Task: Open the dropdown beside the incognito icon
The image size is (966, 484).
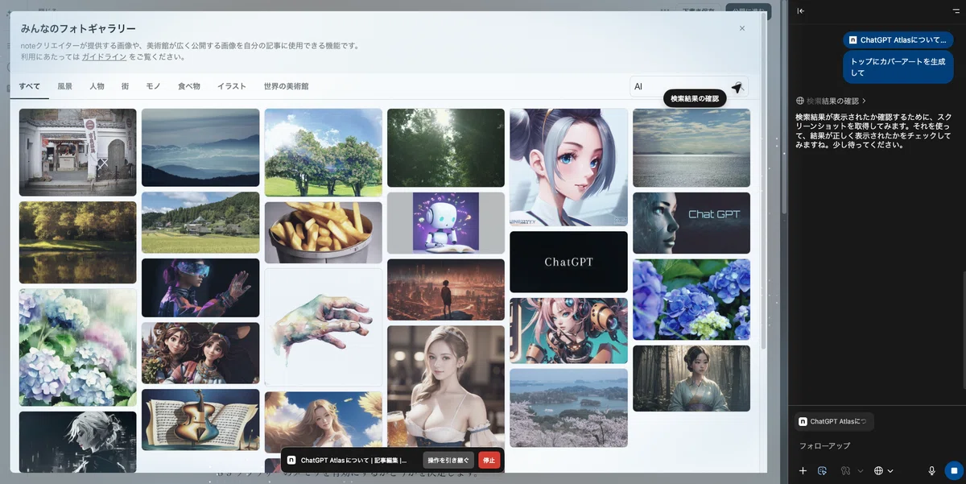Action: pos(860,471)
